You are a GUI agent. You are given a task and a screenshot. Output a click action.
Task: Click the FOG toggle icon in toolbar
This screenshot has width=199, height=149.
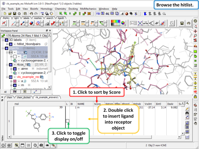[x=98, y=14]
